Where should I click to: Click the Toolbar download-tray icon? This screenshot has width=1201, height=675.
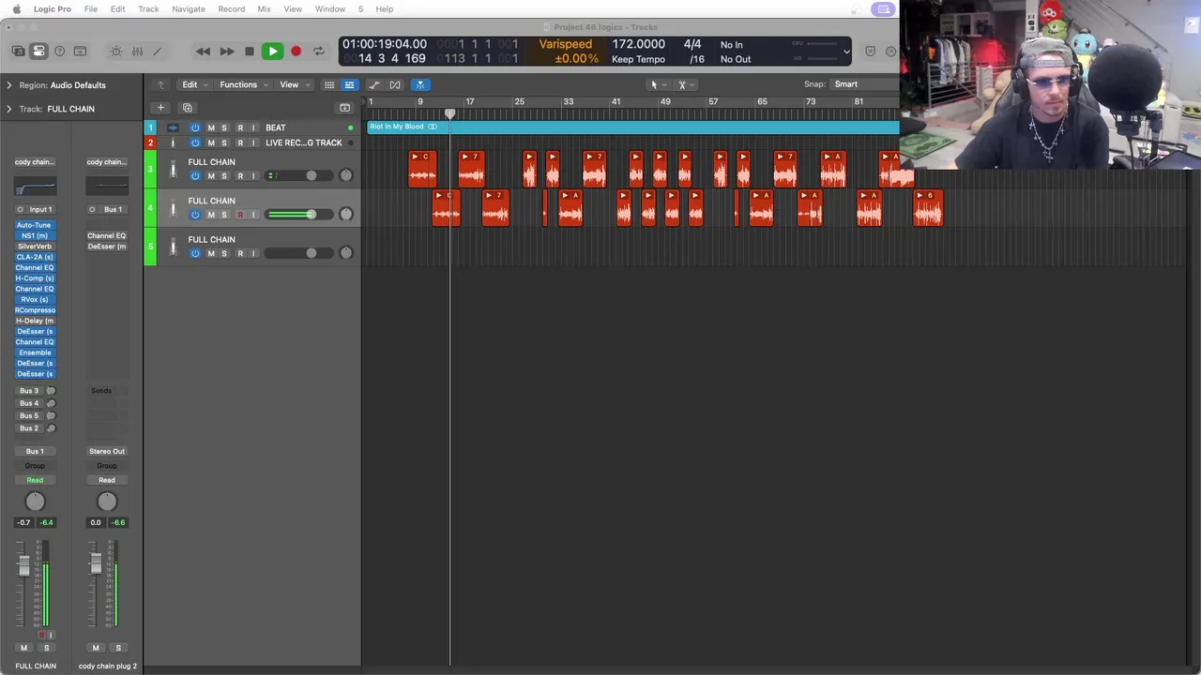(80, 52)
